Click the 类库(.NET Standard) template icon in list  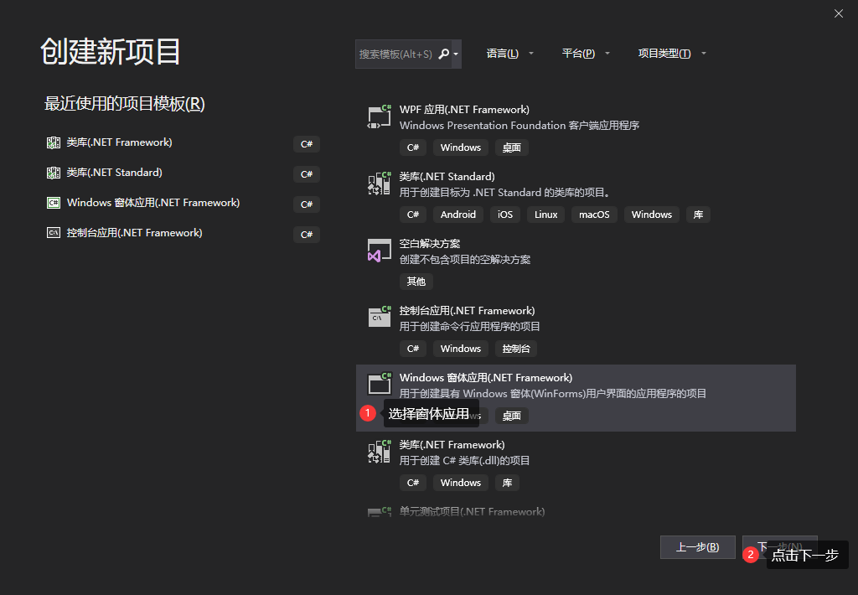pos(380,184)
